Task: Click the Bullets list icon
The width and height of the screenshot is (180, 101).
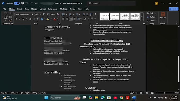Action: (63, 14)
